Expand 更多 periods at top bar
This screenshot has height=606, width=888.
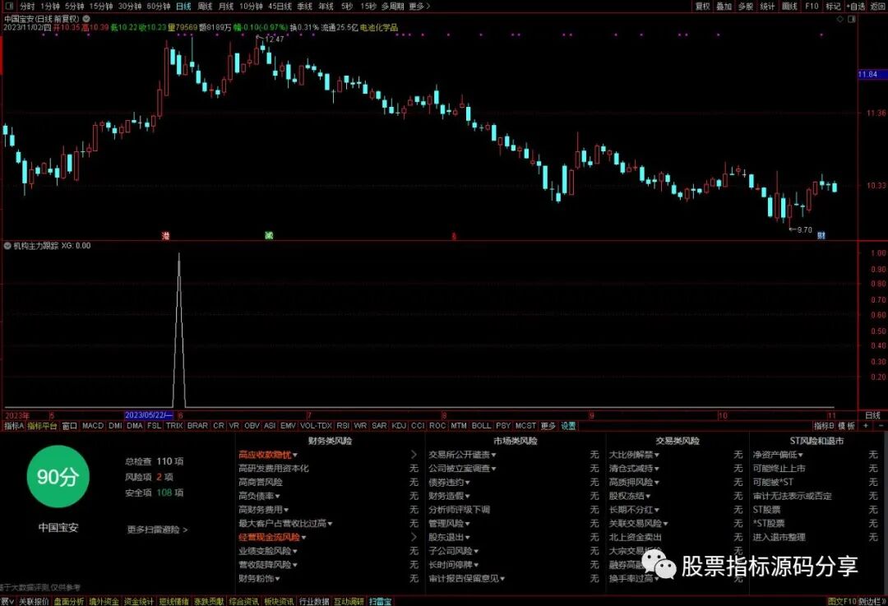click(x=419, y=7)
